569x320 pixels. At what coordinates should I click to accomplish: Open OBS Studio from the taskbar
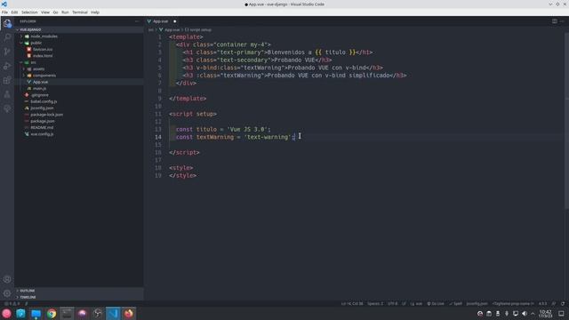click(98, 314)
